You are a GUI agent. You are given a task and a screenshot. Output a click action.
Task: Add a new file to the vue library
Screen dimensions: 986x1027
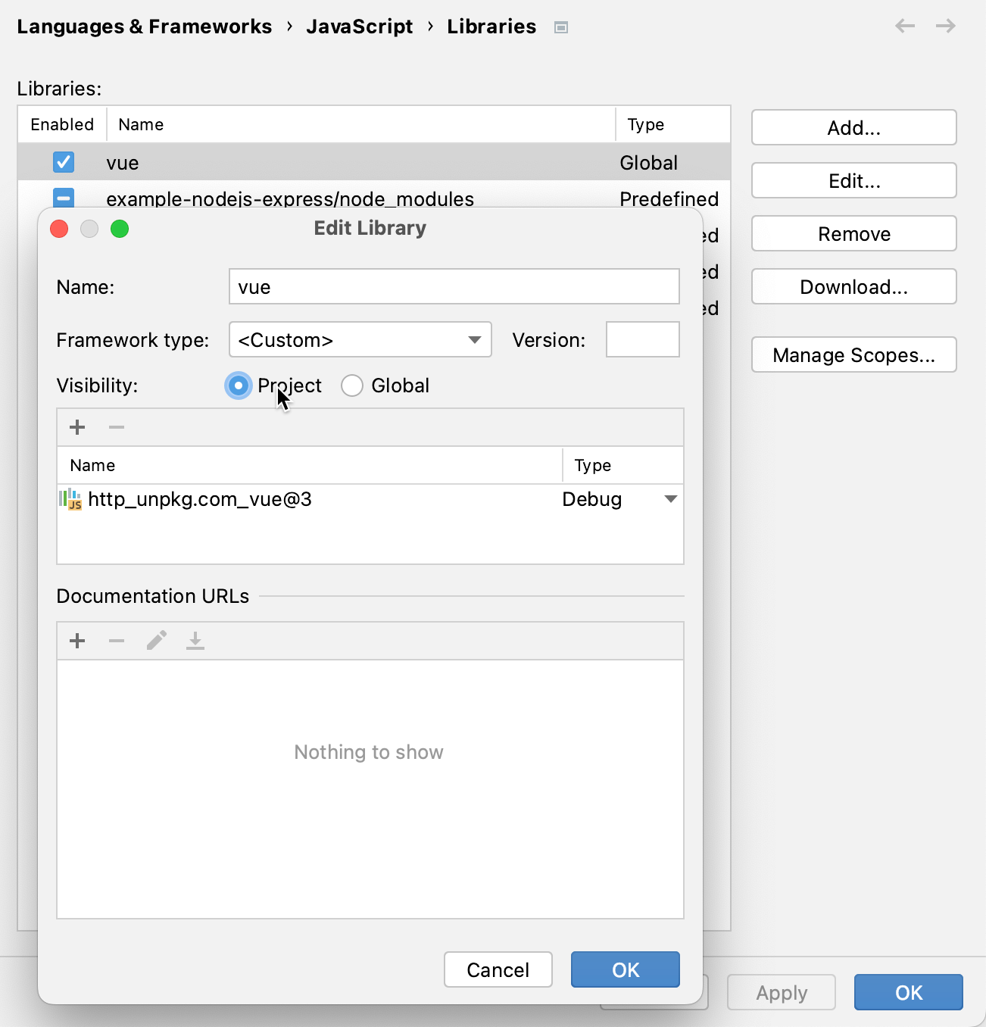pyautogui.click(x=76, y=426)
